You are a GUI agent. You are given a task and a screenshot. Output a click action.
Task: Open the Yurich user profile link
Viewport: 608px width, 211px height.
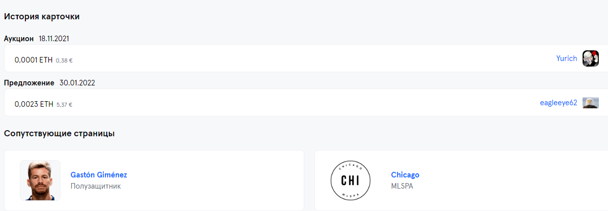point(567,58)
